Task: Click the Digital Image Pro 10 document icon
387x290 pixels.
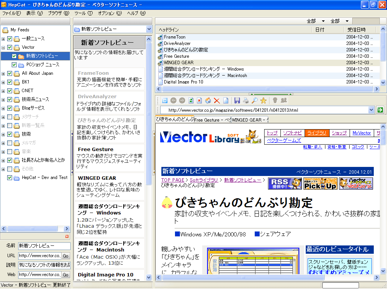Action: [x=160, y=82]
